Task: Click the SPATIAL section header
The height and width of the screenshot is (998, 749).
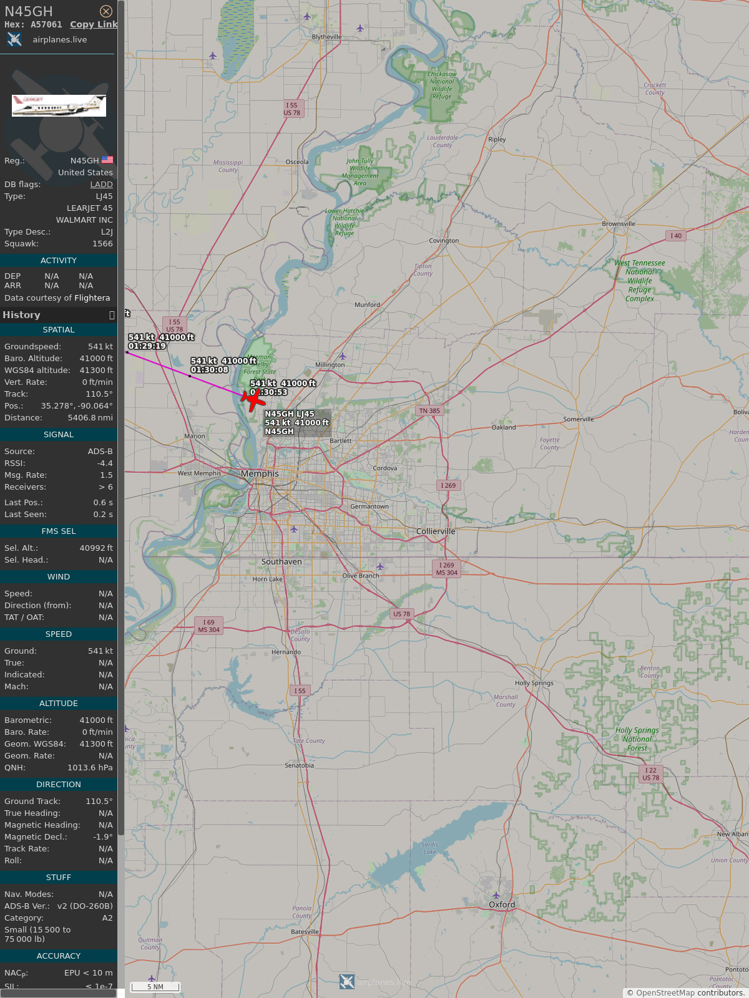Action: [x=59, y=330]
